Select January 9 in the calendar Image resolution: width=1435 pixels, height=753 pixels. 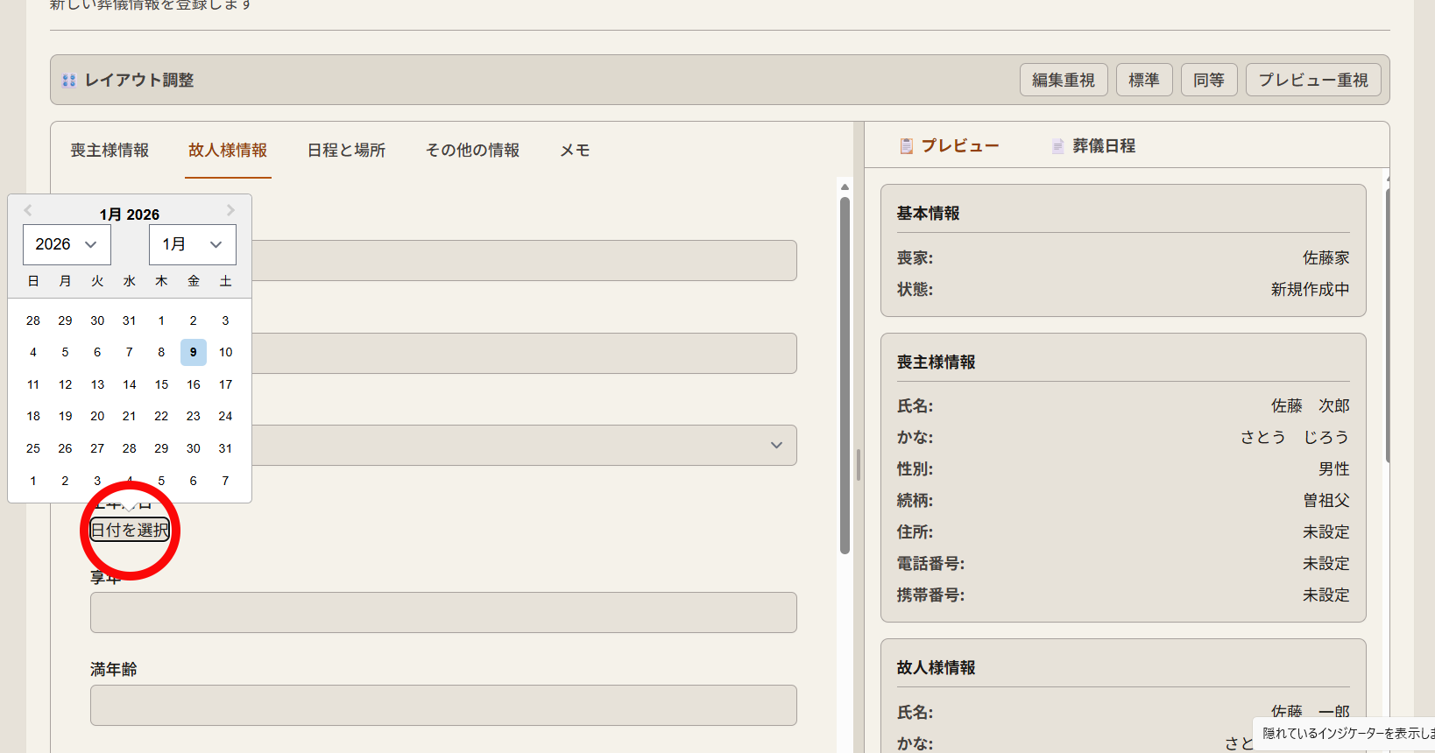[194, 352]
